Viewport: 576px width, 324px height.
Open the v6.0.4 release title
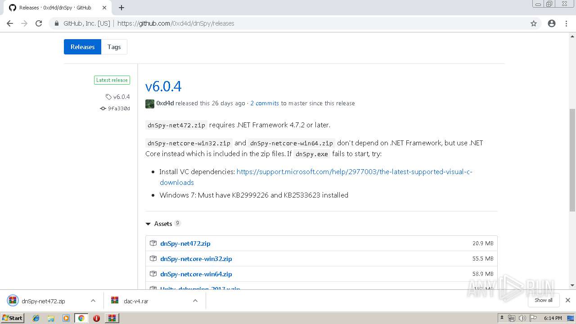(163, 86)
